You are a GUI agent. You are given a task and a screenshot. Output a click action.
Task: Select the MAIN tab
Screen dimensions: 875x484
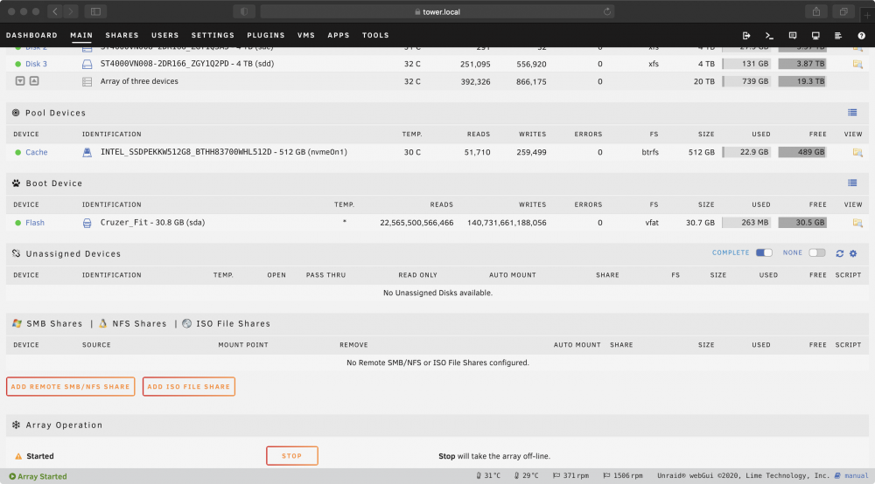point(81,35)
